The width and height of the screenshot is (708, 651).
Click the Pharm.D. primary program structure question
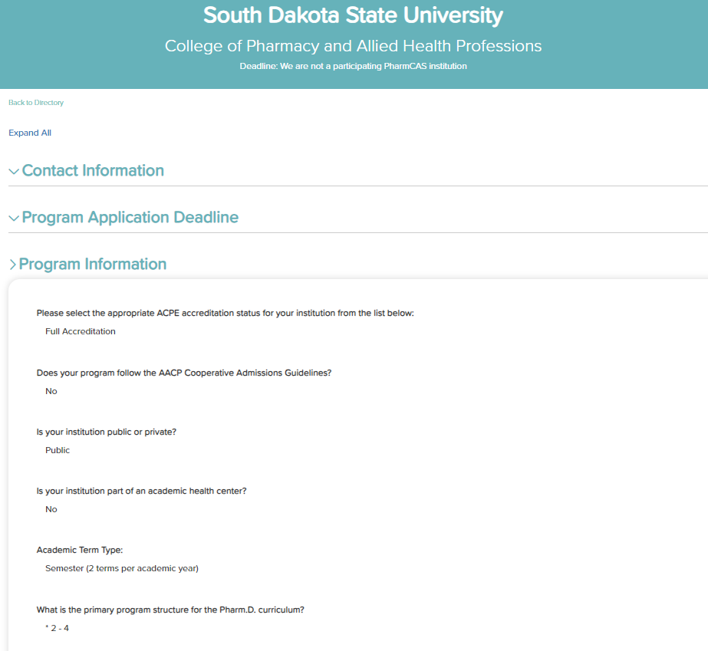pyautogui.click(x=171, y=610)
